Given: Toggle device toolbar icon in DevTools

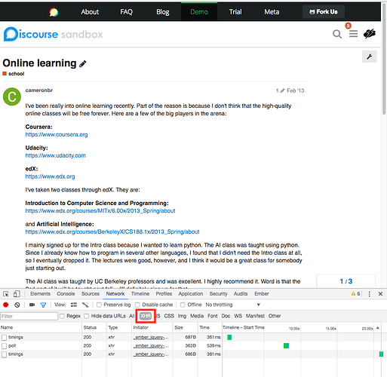Looking at the screenshot, I should point(17,294).
